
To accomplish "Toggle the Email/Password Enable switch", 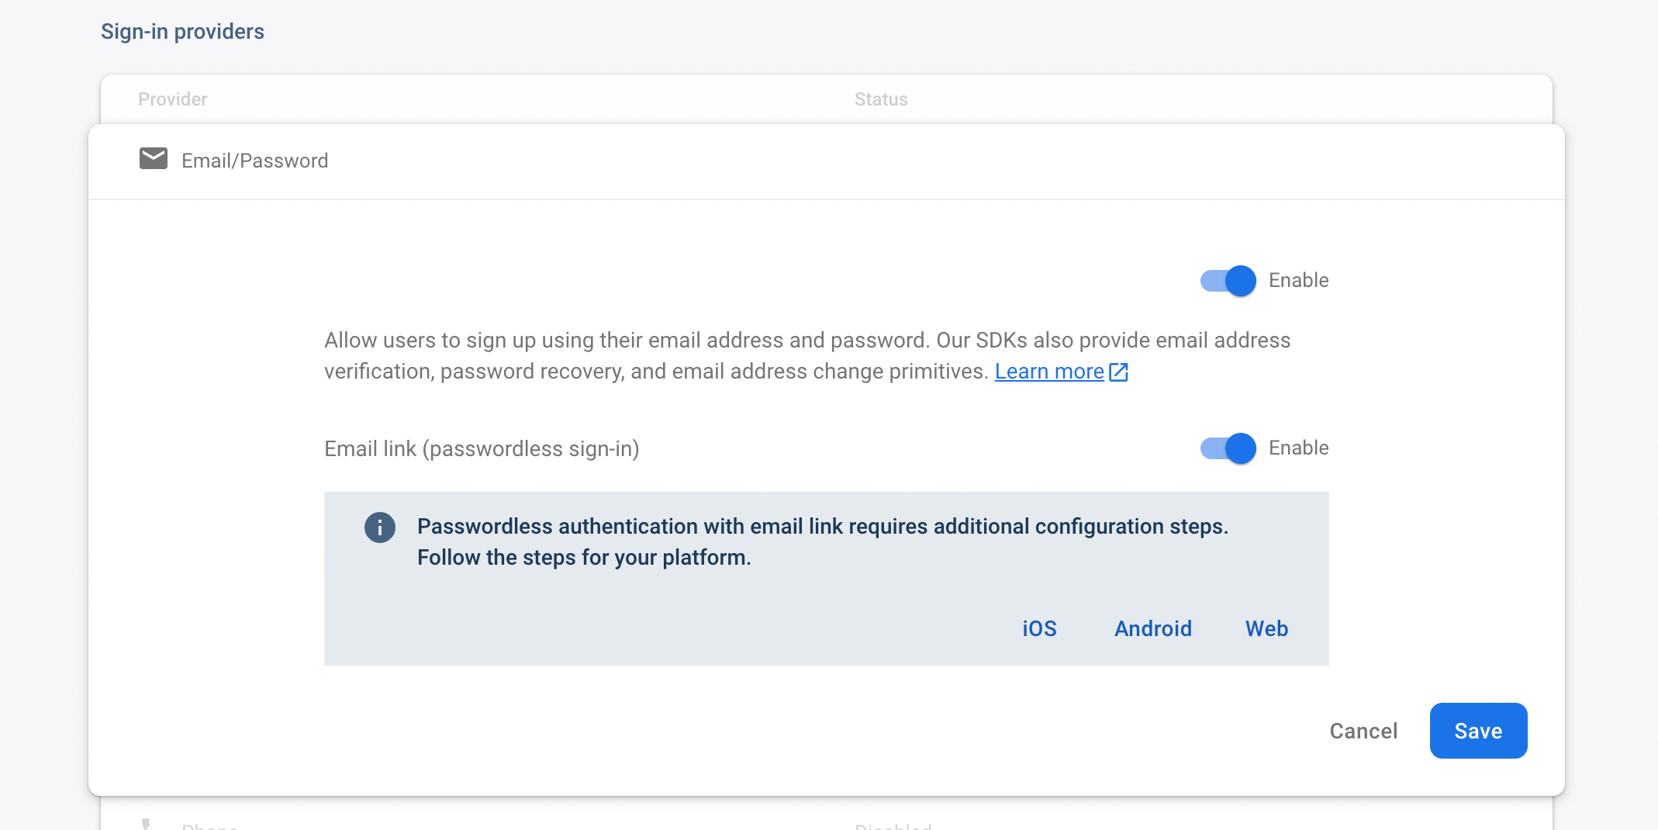I will click(1228, 280).
